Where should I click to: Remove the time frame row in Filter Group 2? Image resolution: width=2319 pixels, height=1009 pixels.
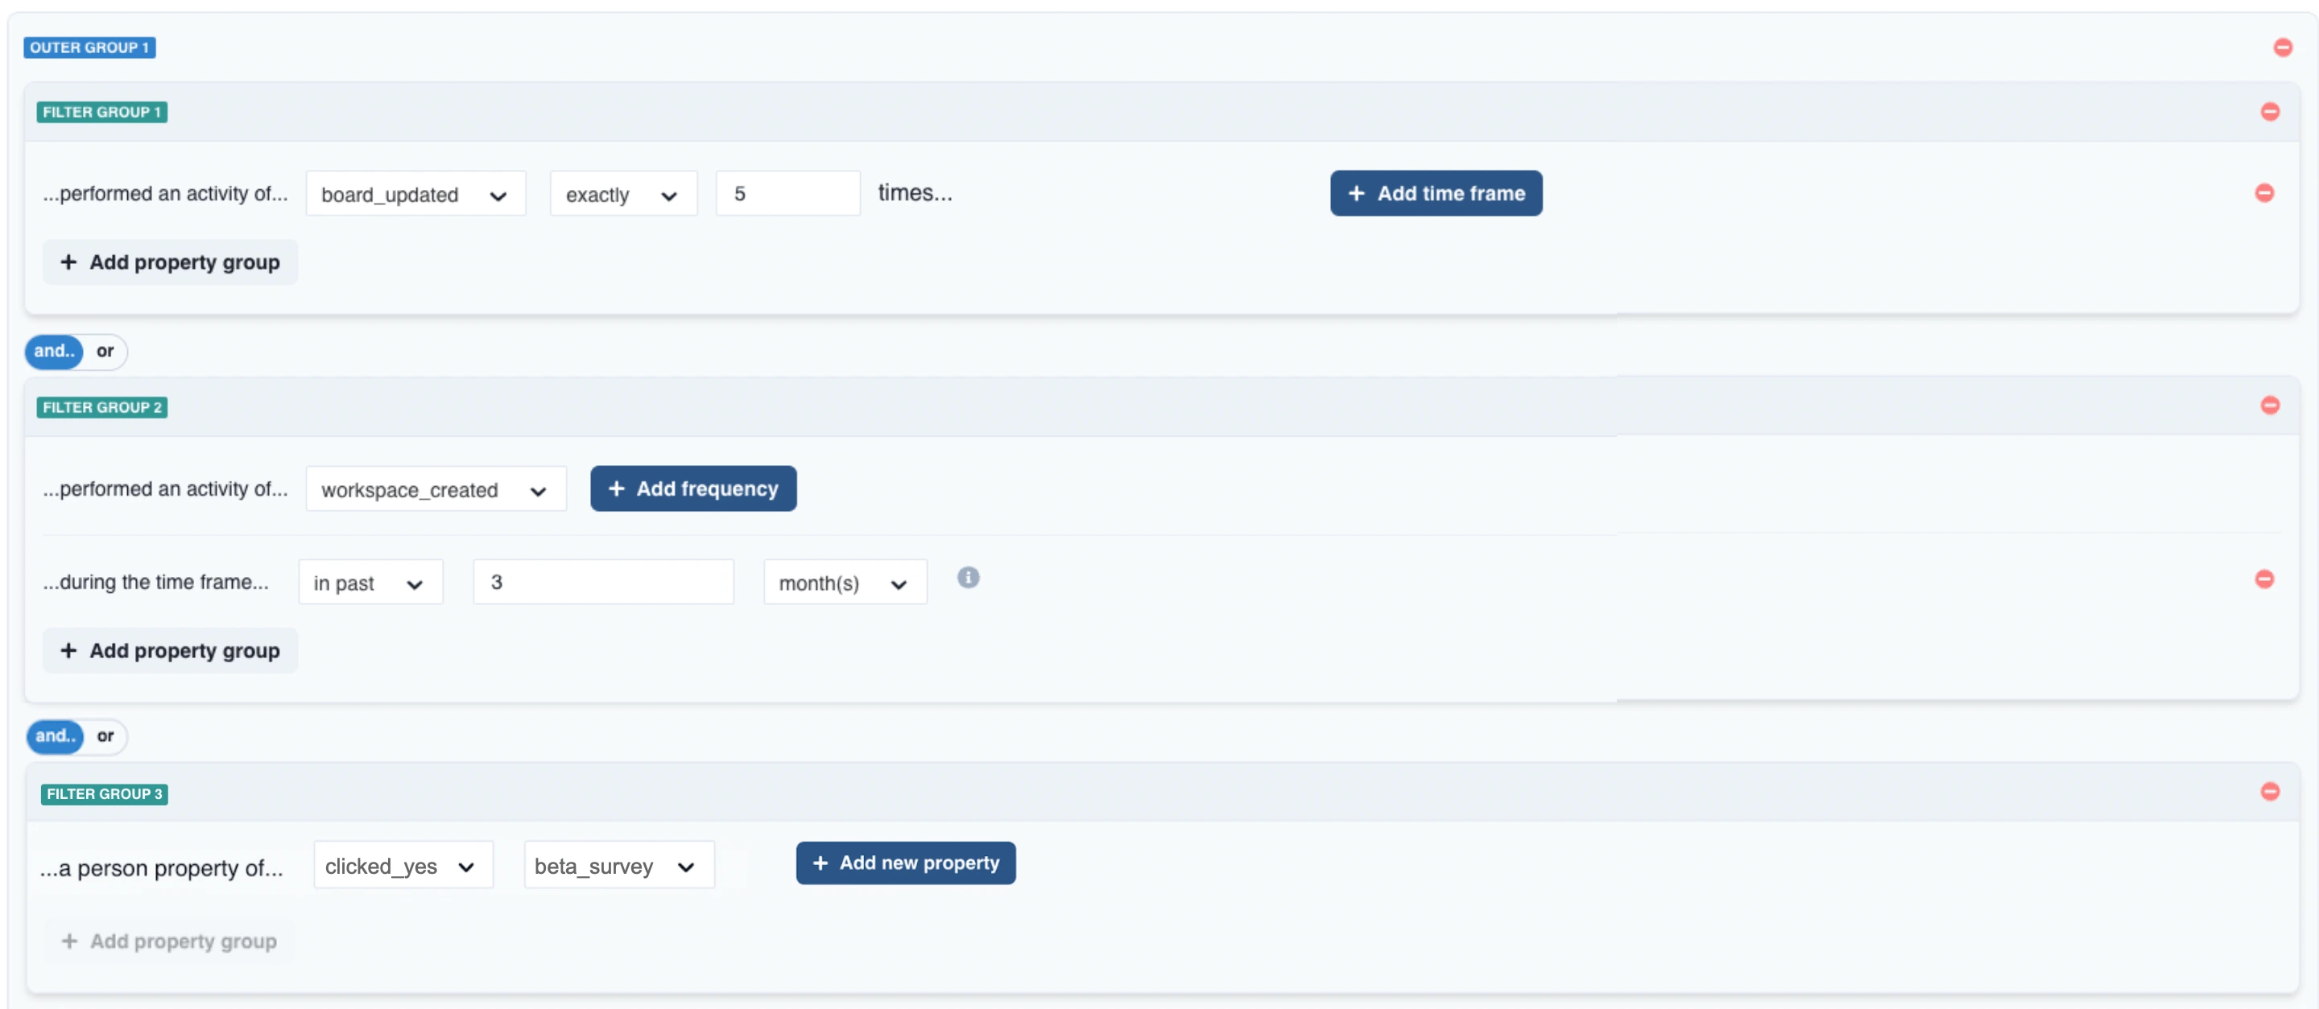[x=2264, y=579]
